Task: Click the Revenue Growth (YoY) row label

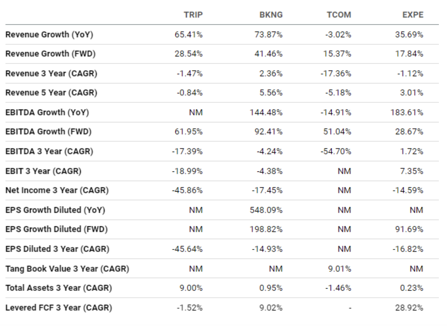Action: [x=50, y=34]
